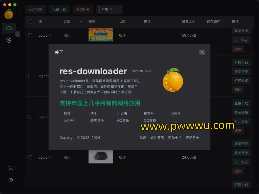
Task: Click 删除 in the 59.46KB row
Action: click(x=238, y=49)
